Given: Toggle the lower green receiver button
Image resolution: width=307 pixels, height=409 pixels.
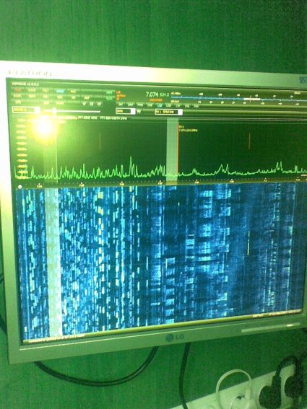Looking at the screenshot, I should point(109,98).
